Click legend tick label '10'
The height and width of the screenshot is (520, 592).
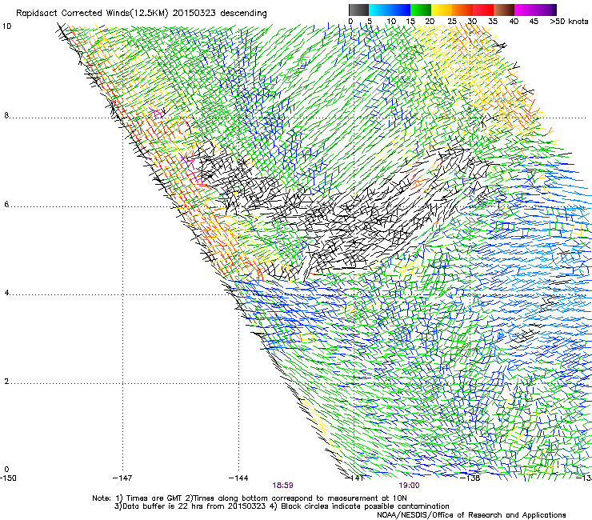point(391,21)
